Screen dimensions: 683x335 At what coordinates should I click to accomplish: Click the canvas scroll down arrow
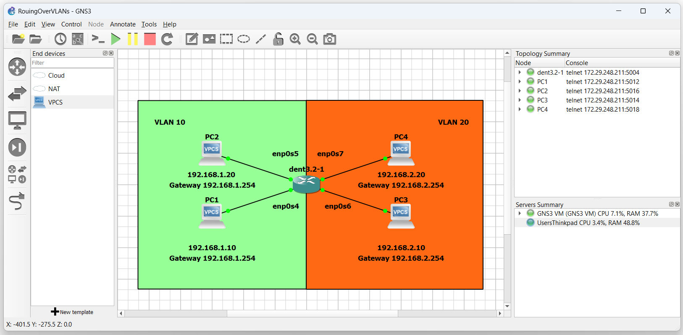click(x=507, y=306)
